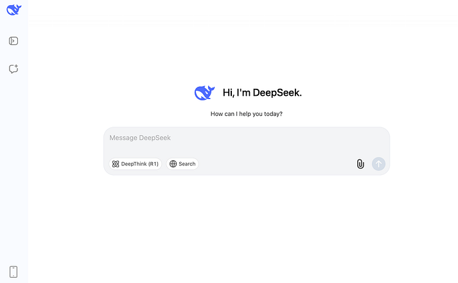Click the send arrow button

click(x=378, y=164)
